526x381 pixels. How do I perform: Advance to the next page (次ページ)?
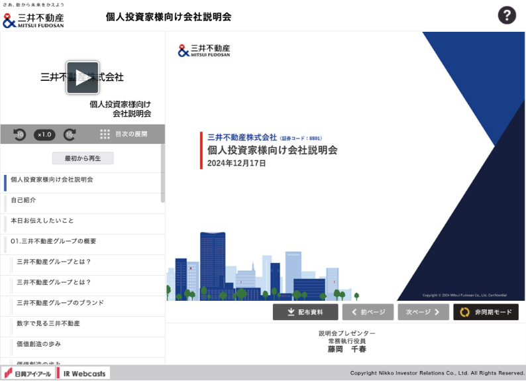click(423, 312)
